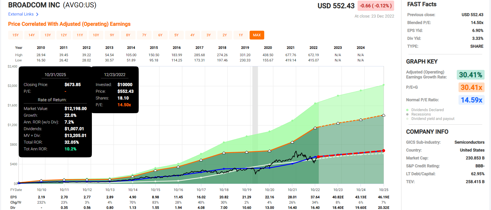Show the 5Y time range chart

176,35
